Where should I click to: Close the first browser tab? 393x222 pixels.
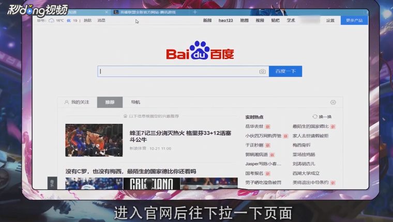pos(107,12)
